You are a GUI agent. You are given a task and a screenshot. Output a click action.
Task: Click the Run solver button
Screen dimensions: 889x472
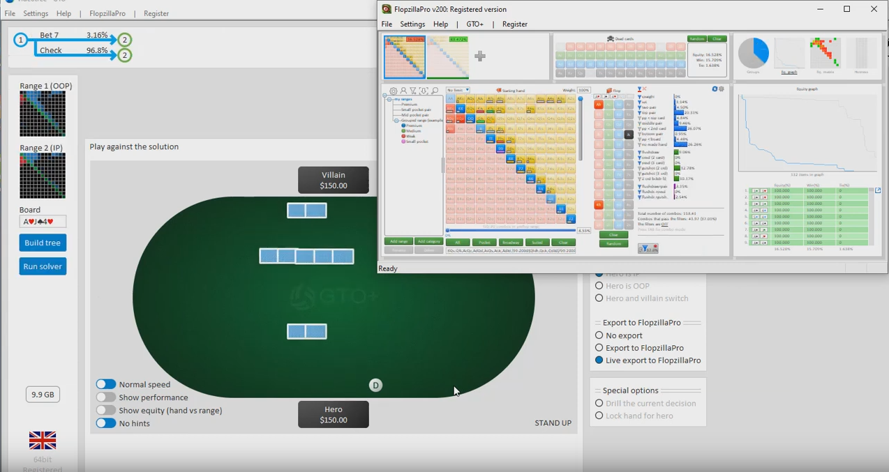click(x=43, y=266)
